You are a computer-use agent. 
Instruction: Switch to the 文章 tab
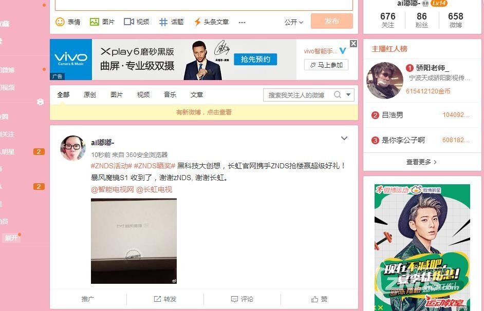click(197, 94)
